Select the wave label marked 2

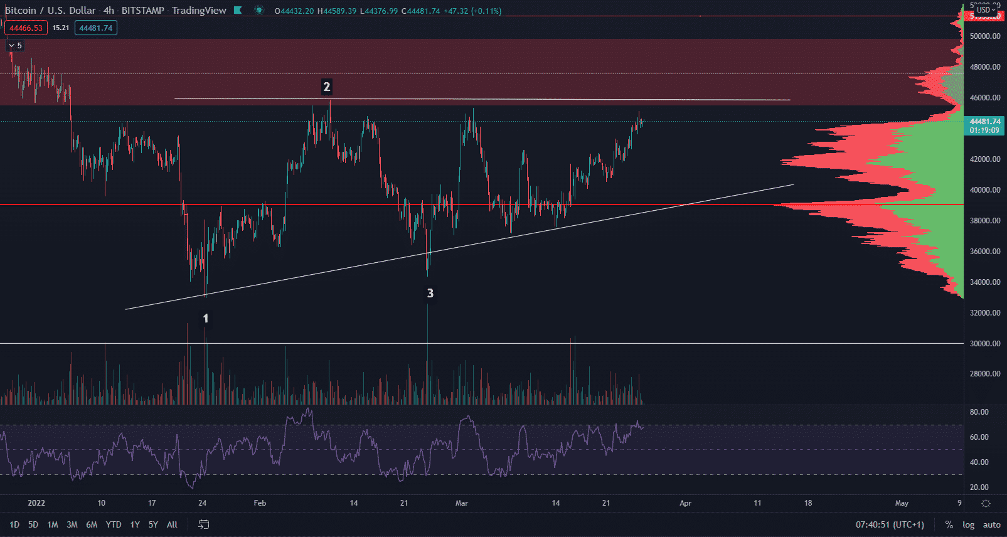pos(326,87)
